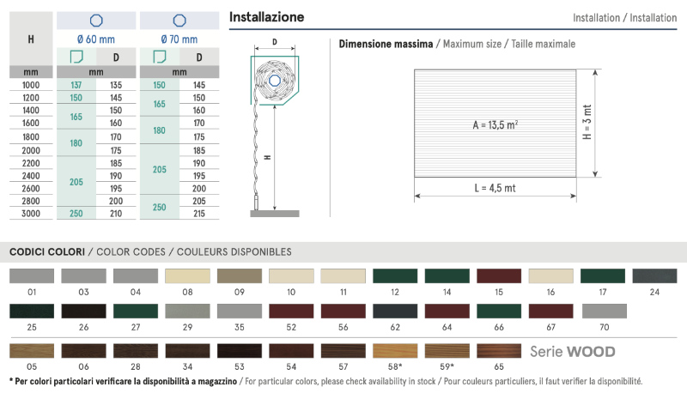Select the burgundy color swatch 15
687x393 pixels.
click(498, 275)
